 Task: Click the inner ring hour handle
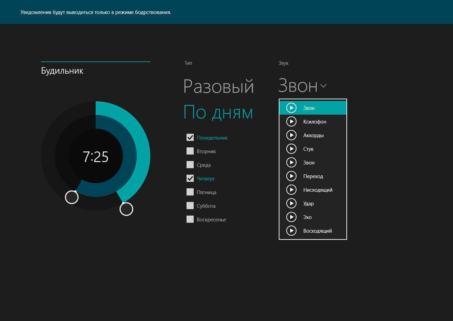coord(72,197)
